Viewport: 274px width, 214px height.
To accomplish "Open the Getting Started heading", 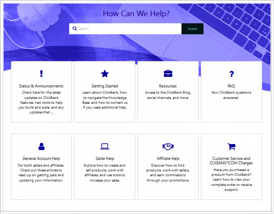I will [105, 86].
